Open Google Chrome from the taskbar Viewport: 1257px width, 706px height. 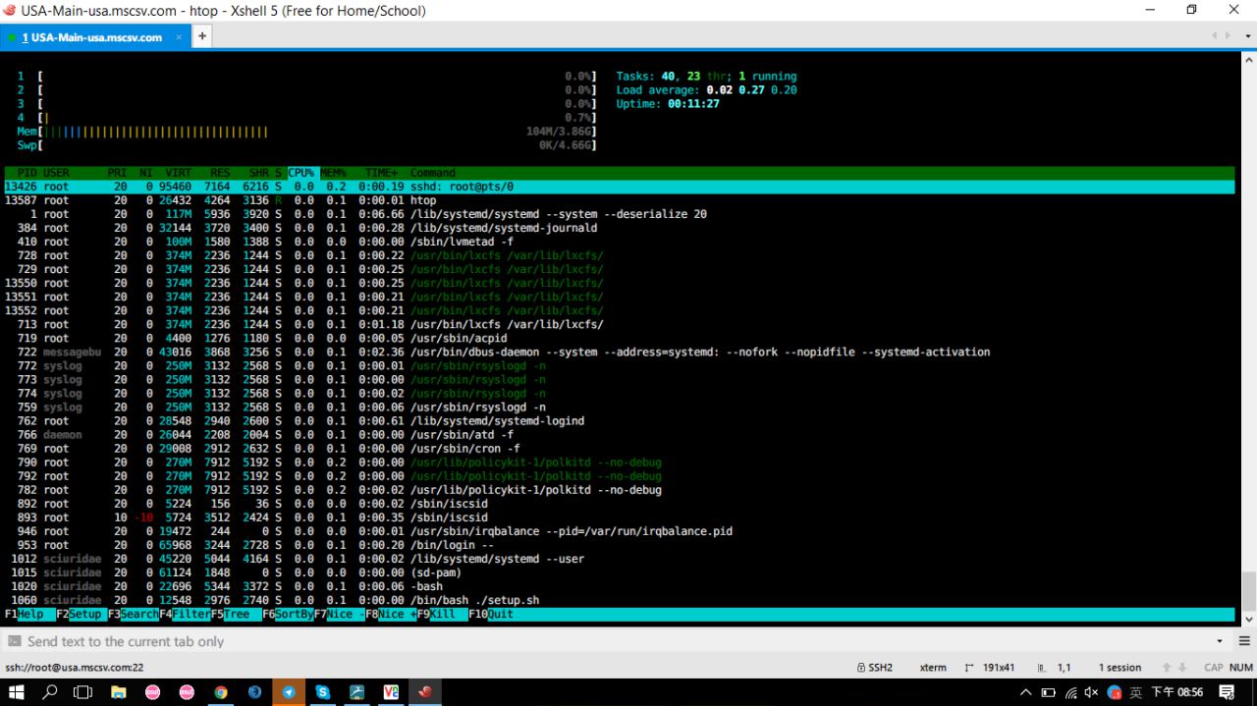coord(221,691)
